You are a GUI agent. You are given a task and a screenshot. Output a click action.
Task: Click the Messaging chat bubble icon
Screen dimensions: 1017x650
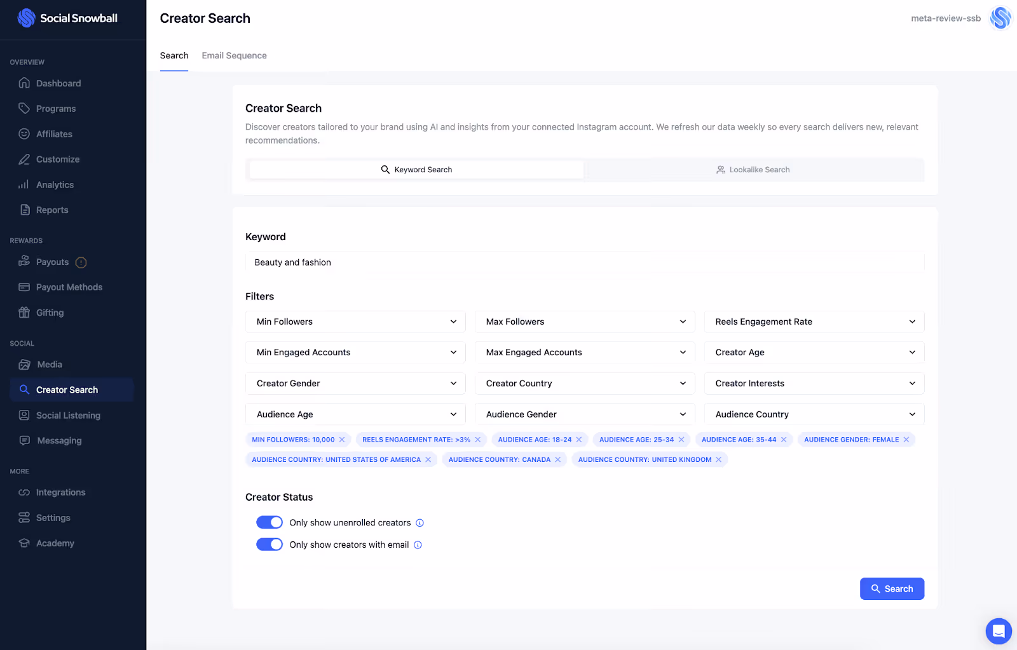(24, 441)
